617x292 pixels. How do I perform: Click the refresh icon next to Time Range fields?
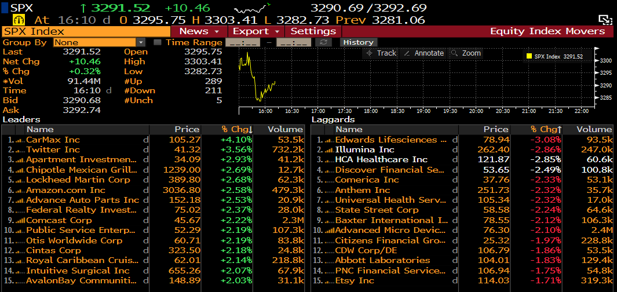323,42
